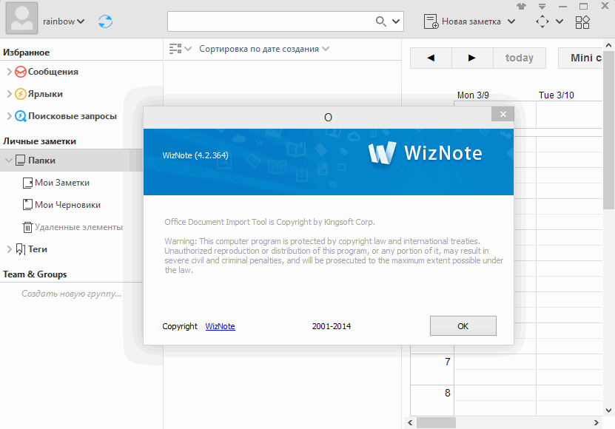Click the Tue 3/10 column header
The image size is (615, 429).
[x=557, y=95]
